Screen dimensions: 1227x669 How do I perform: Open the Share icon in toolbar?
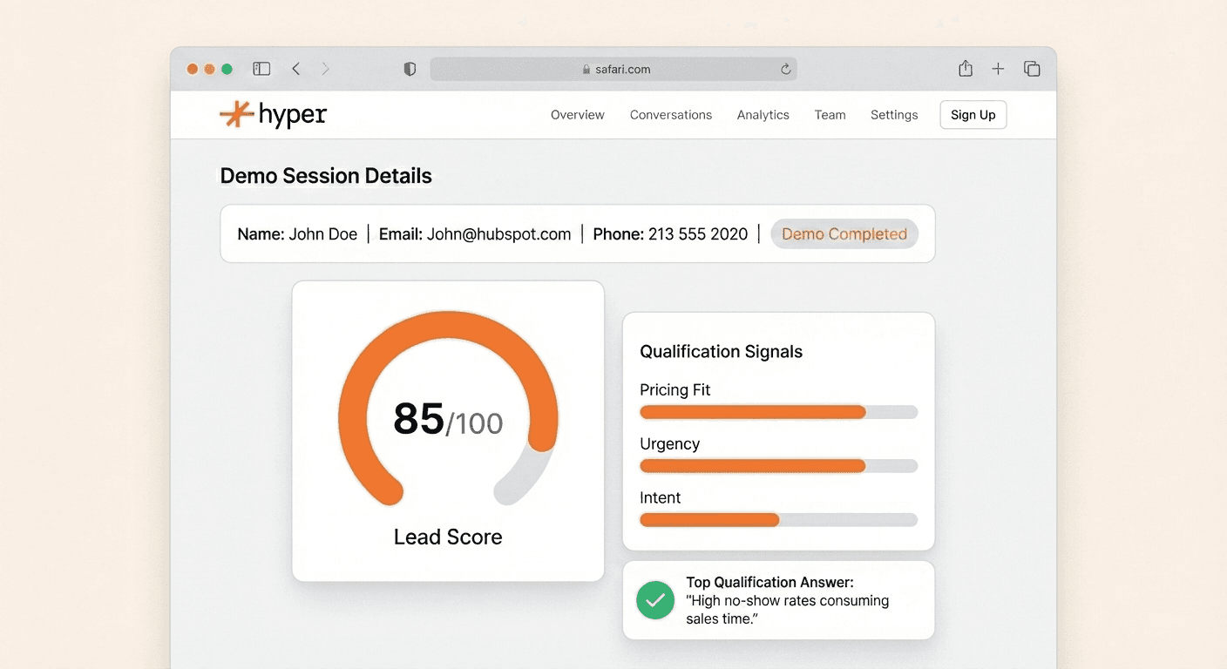966,69
